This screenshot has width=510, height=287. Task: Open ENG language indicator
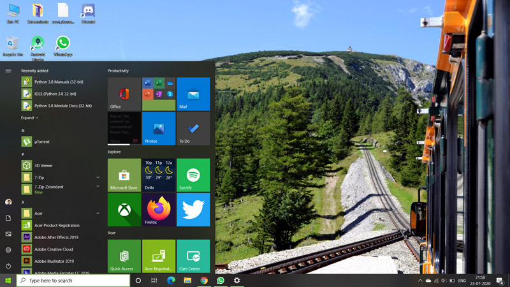point(462,281)
